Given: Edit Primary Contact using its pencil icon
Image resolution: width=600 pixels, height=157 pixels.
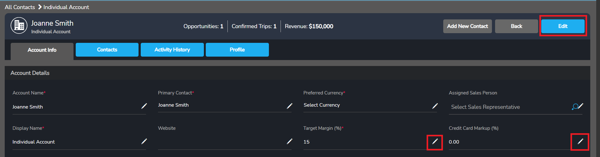Looking at the screenshot, I should click(290, 106).
